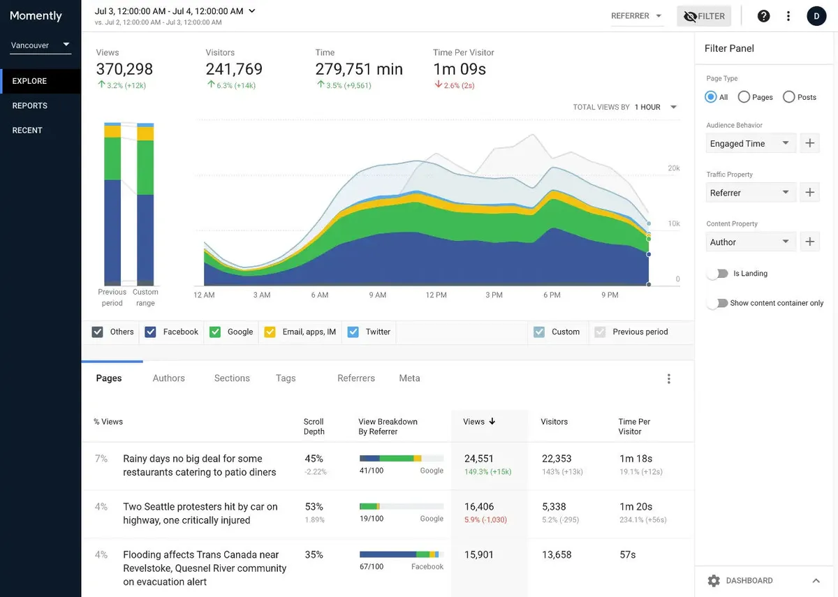Screen dimensions: 838x597
Task: Click the user avatar "D" icon
Action: pos(816,16)
